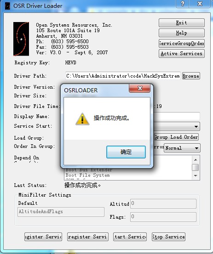Open the ServiceGroupOrder button
213x254 pixels.
pyautogui.click(x=182, y=43)
